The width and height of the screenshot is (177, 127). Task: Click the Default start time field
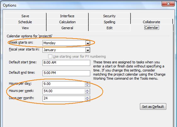(x=66, y=63)
